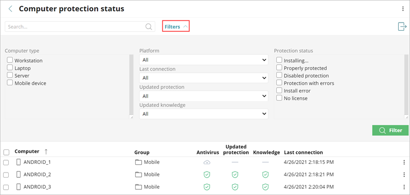Click ANDROID_1 antivirus cloud status icon
Viewport: 410px width, 195px height.
coord(207,162)
